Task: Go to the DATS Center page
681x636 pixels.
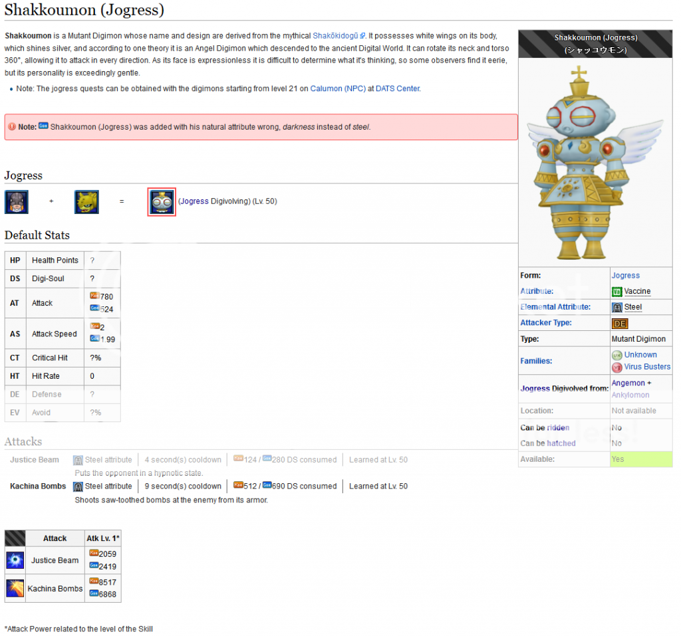Action: pyautogui.click(x=397, y=88)
